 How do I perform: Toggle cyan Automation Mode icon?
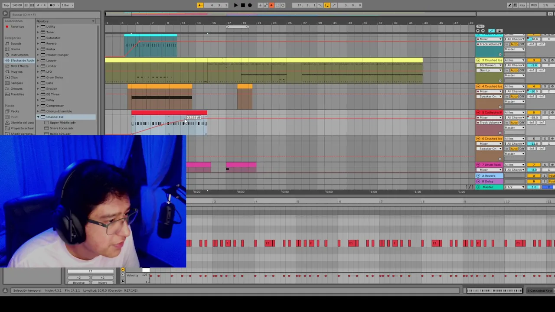[491, 31]
